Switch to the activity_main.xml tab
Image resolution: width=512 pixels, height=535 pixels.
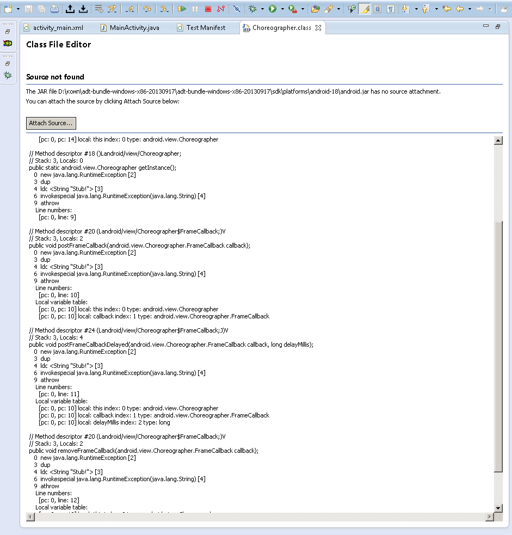click(53, 28)
